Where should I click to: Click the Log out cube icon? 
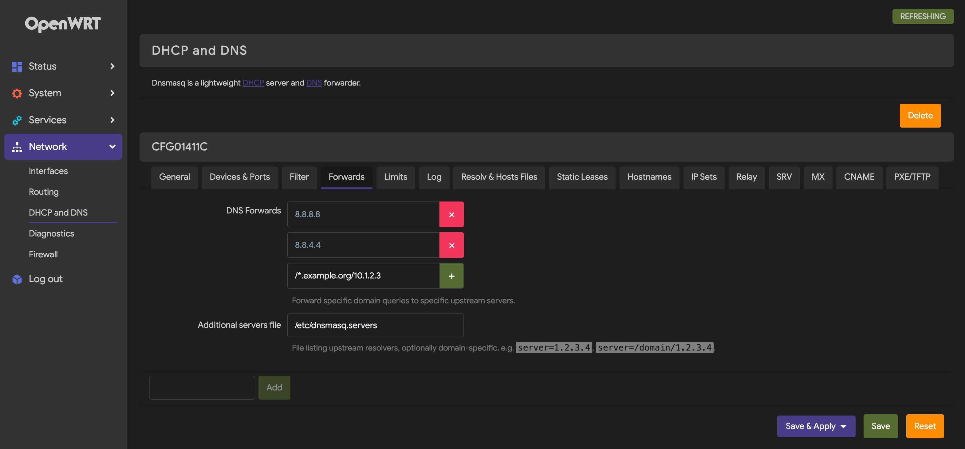tap(17, 279)
